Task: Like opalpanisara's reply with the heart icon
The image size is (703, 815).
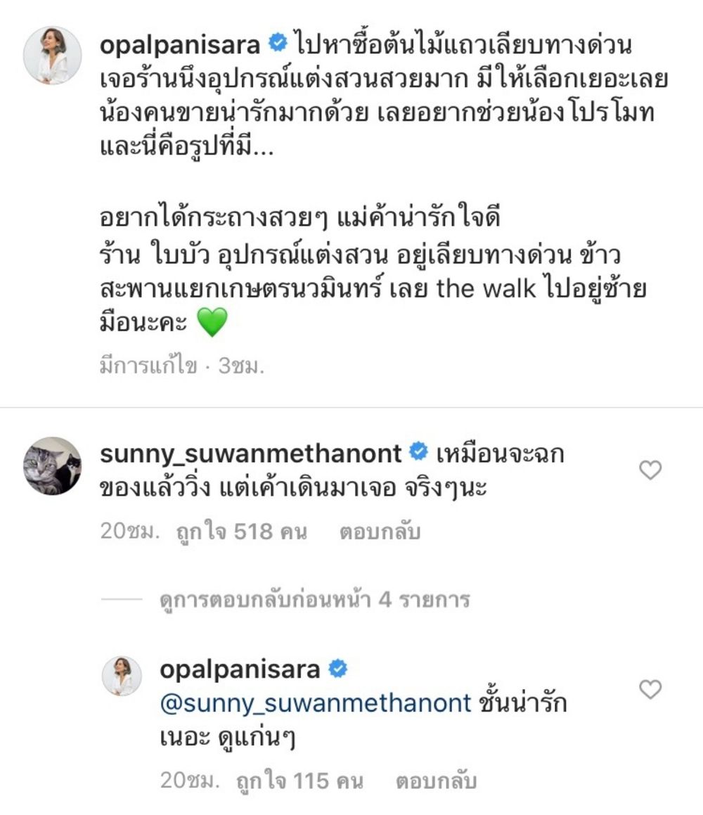Action: point(650,689)
